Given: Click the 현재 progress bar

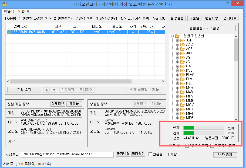Looking at the screenshot, I should pyautogui.click(x=204, y=128).
